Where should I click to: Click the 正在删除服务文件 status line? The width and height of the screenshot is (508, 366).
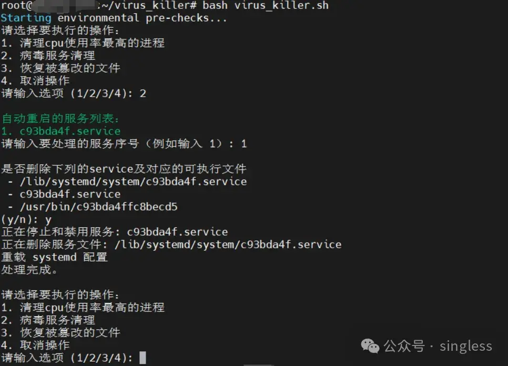coord(171,244)
